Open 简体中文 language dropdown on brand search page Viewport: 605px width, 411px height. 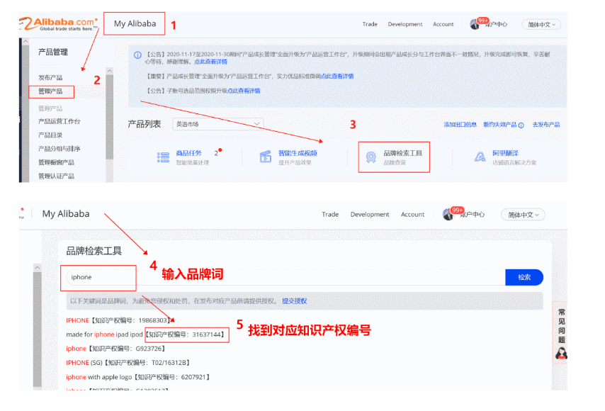coord(523,215)
